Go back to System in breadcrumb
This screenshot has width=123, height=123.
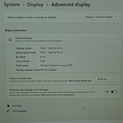(12, 5)
